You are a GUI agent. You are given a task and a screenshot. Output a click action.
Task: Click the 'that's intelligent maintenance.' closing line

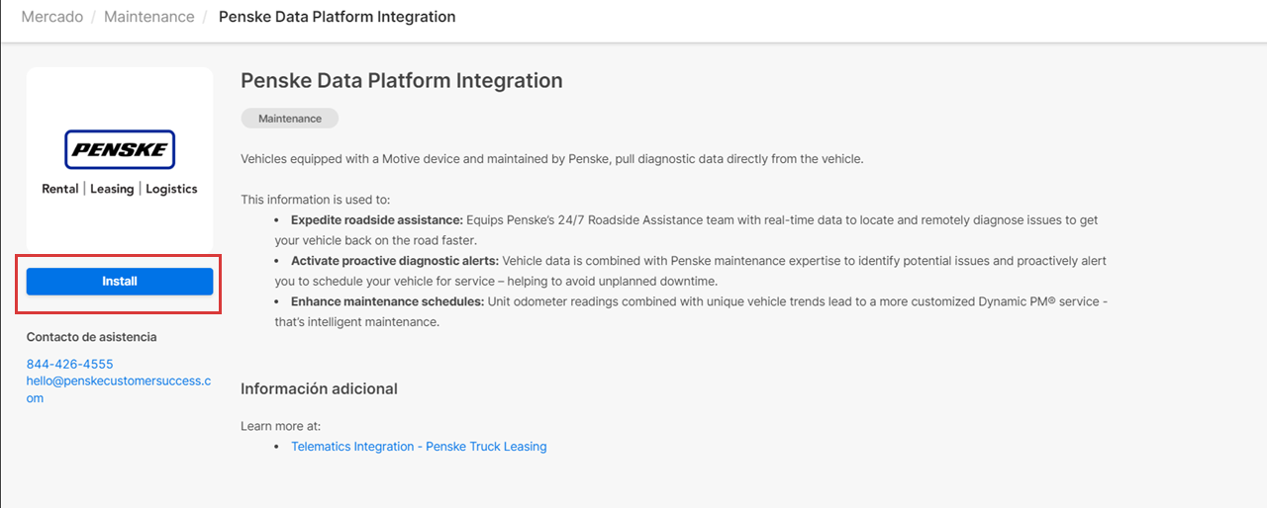pos(356,322)
